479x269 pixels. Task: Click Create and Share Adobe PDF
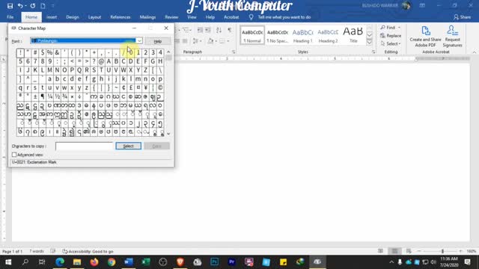pyautogui.click(x=425, y=37)
